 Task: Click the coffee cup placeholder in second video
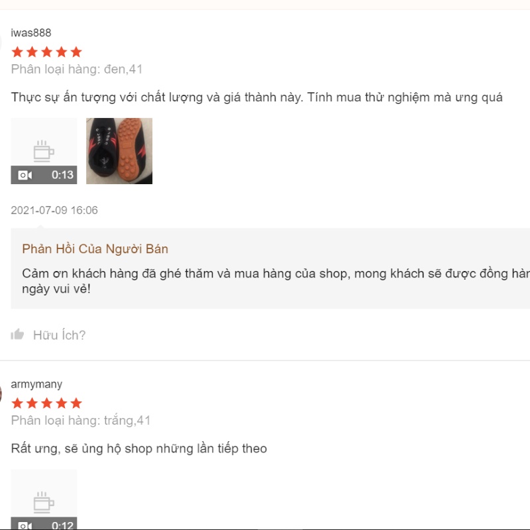[44, 502]
